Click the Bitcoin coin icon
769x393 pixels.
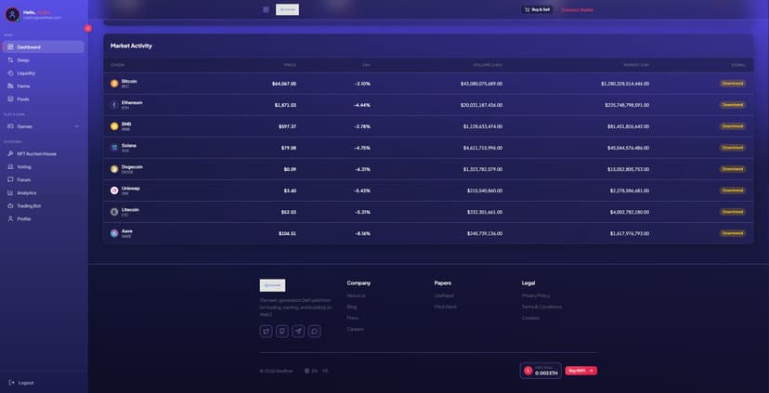coord(114,84)
